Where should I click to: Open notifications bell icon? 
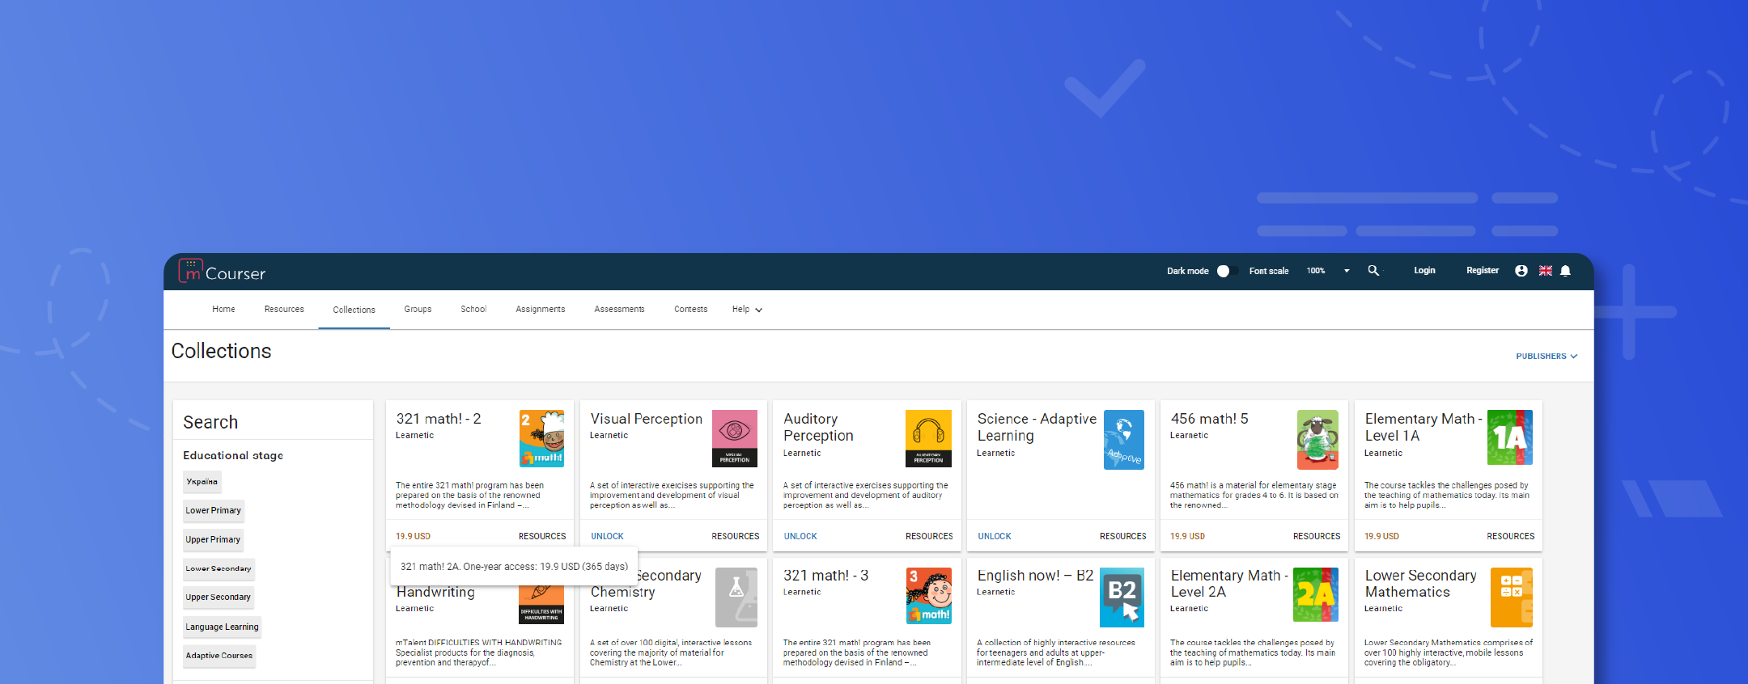pyautogui.click(x=1566, y=271)
